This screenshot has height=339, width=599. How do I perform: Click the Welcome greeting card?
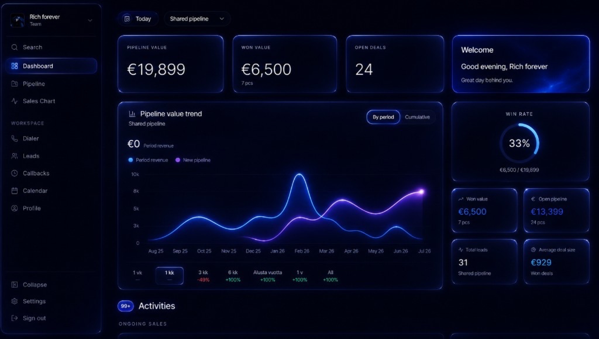(521, 64)
